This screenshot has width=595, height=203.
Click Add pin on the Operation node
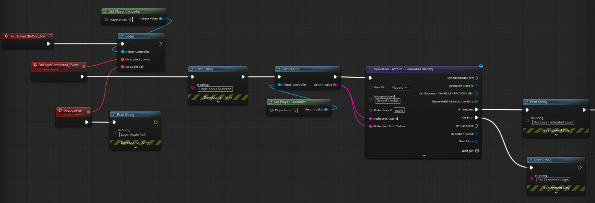[470, 151]
